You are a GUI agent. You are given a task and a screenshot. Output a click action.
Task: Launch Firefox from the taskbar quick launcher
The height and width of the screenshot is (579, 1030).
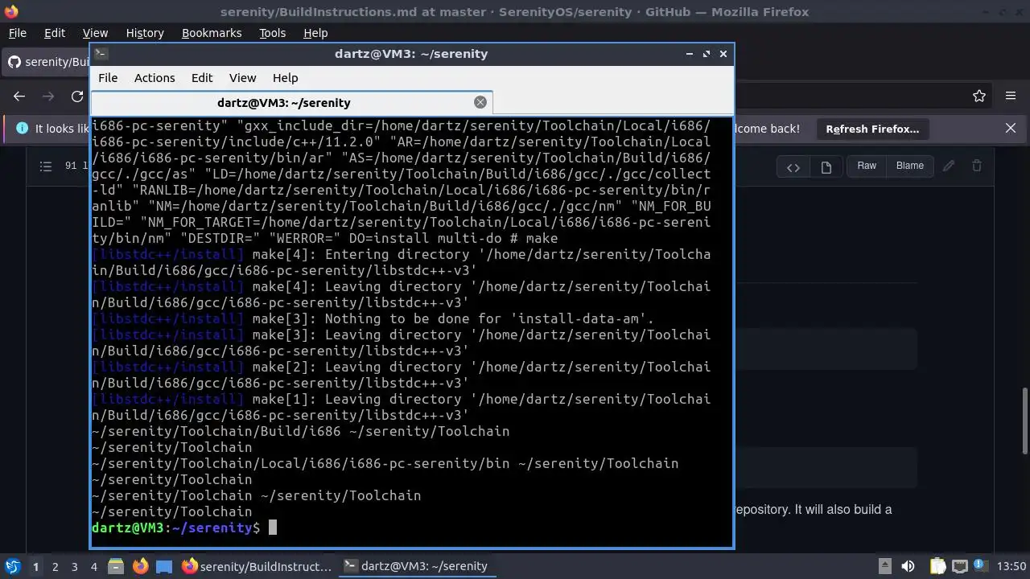tap(140, 566)
